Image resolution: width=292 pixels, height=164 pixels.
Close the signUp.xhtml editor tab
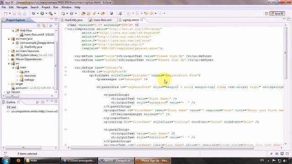[142, 20]
